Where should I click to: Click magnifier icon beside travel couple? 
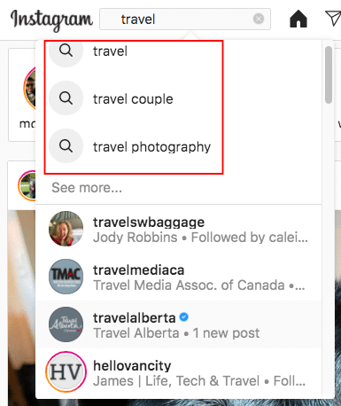click(x=66, y=98)
